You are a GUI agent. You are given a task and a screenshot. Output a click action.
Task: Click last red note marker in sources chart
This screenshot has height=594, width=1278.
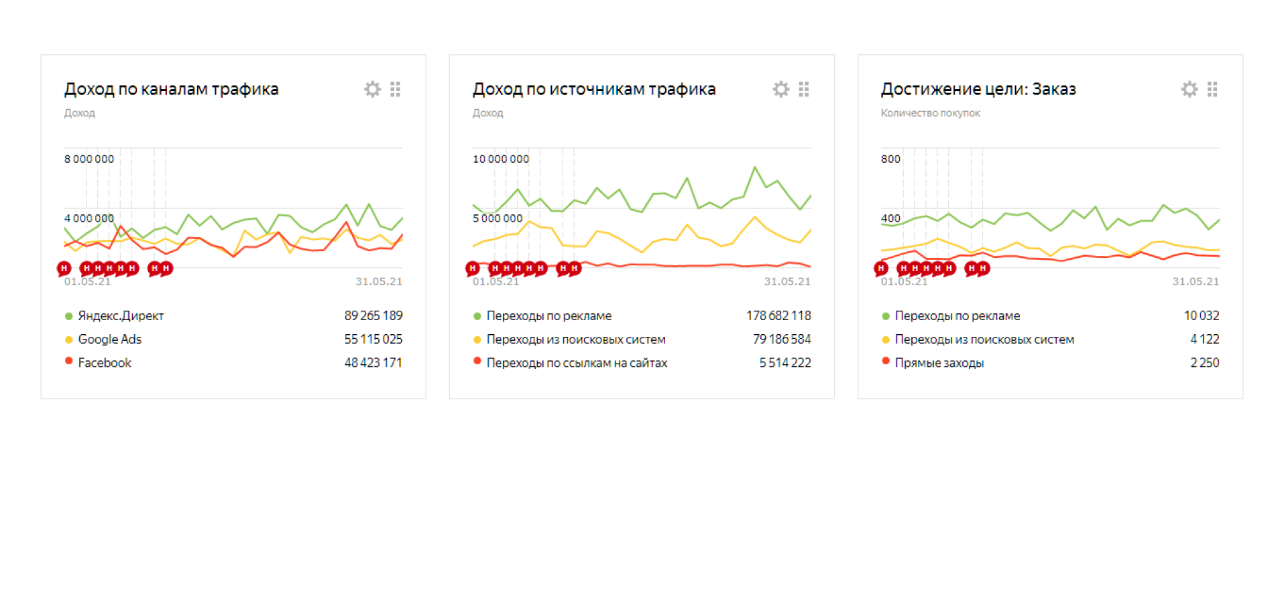(x=575, y=269)
